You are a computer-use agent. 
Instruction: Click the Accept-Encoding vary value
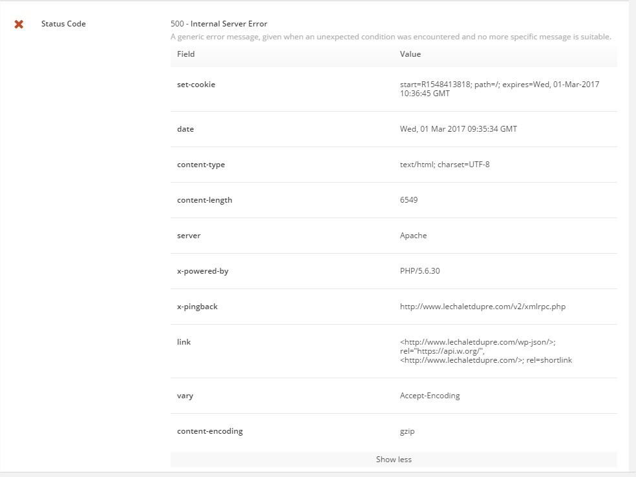pyautogui.click(x=430, y=396)
